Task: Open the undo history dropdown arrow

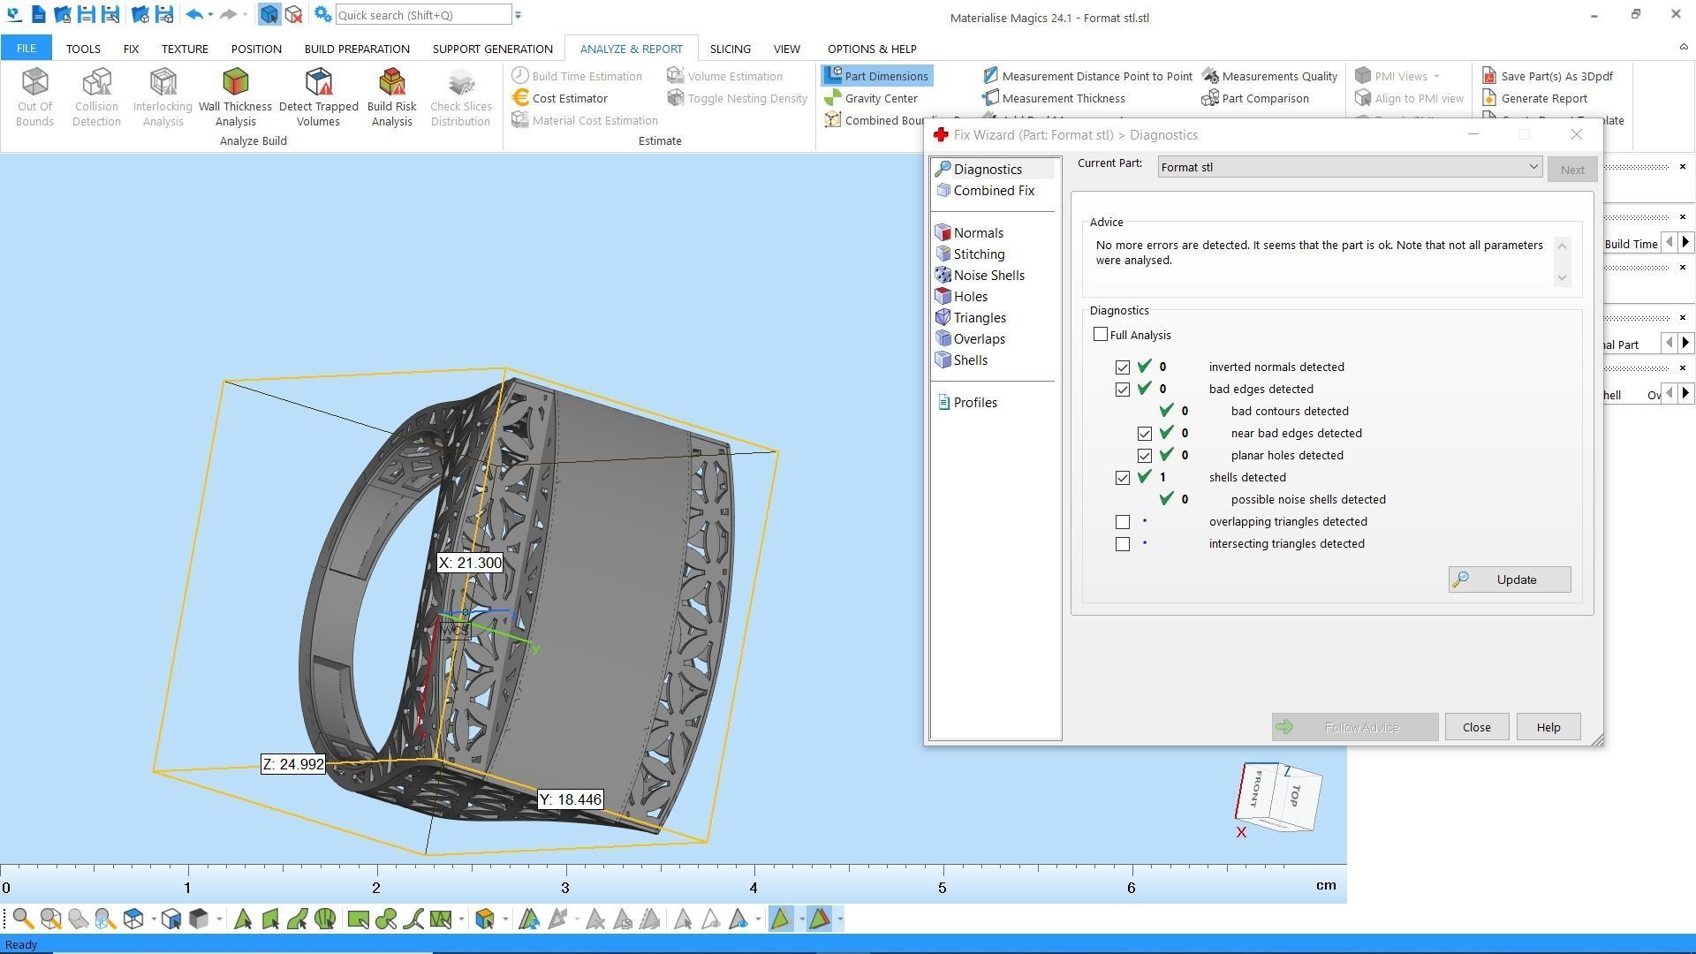Action: point(210,15)
